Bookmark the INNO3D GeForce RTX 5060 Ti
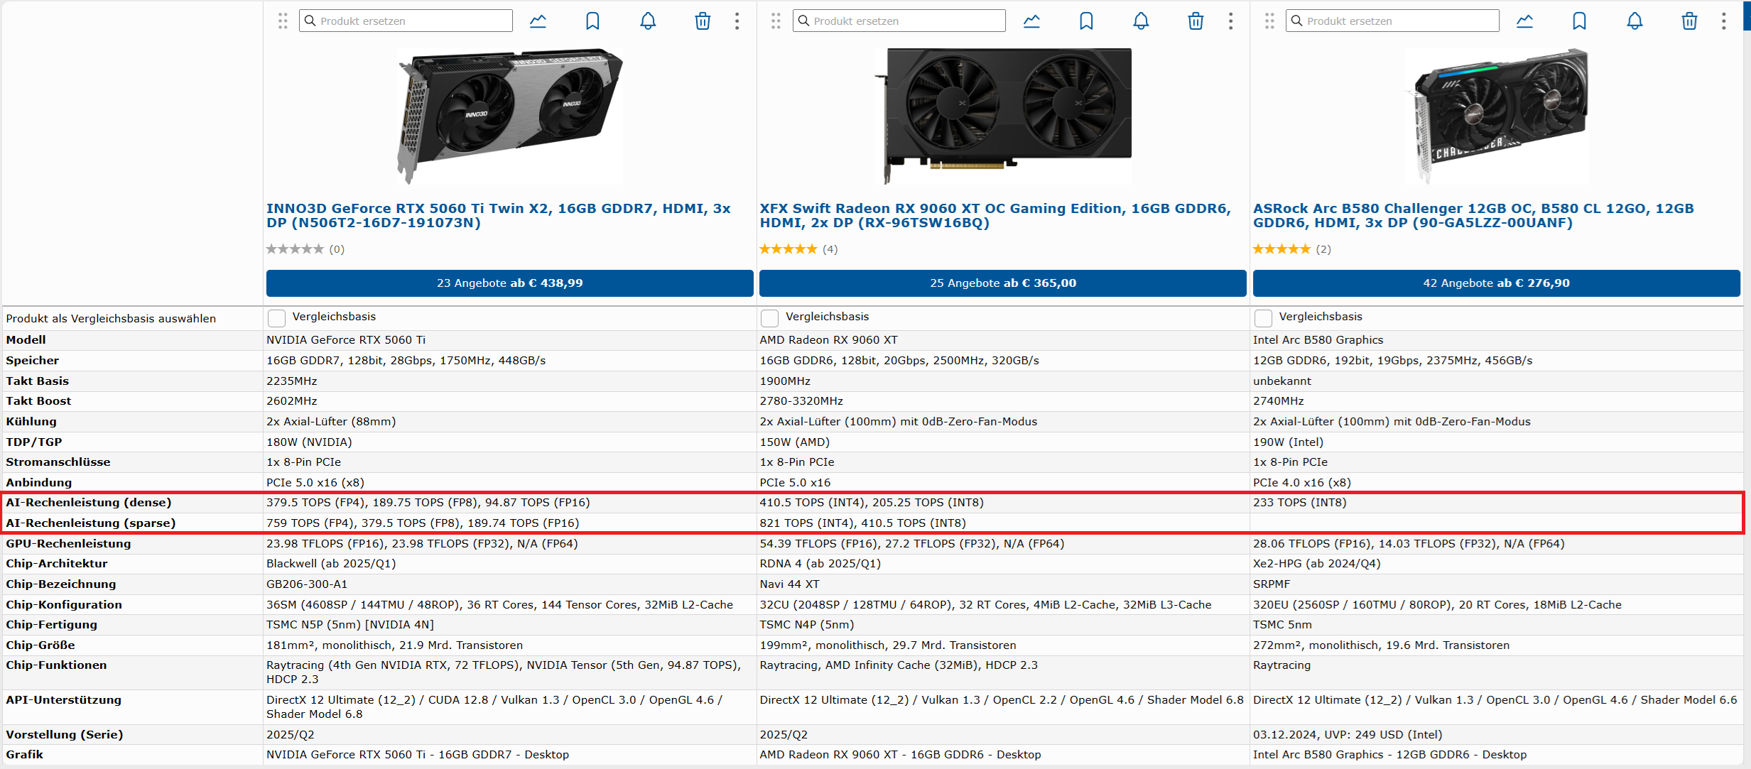Viewport: 1751px width, 769px height. click(x=592, y=21)
